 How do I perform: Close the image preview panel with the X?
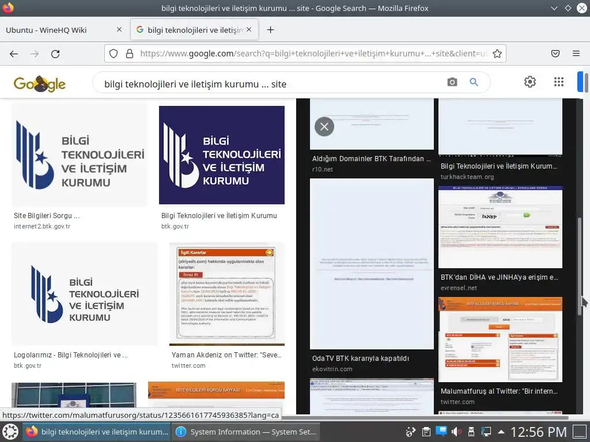pos(324,127)
